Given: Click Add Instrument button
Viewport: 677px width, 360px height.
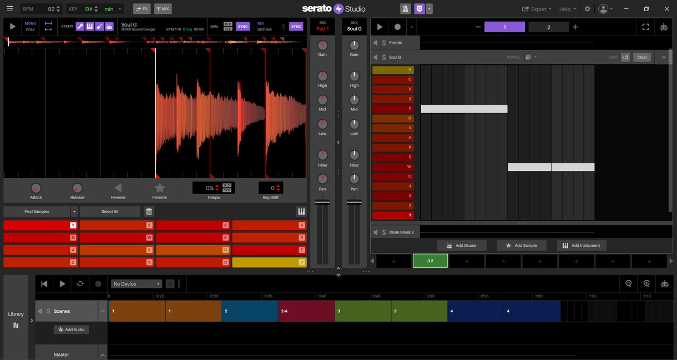Looking at the screenshot, I should pyautogui.click(x=582, y=245).
